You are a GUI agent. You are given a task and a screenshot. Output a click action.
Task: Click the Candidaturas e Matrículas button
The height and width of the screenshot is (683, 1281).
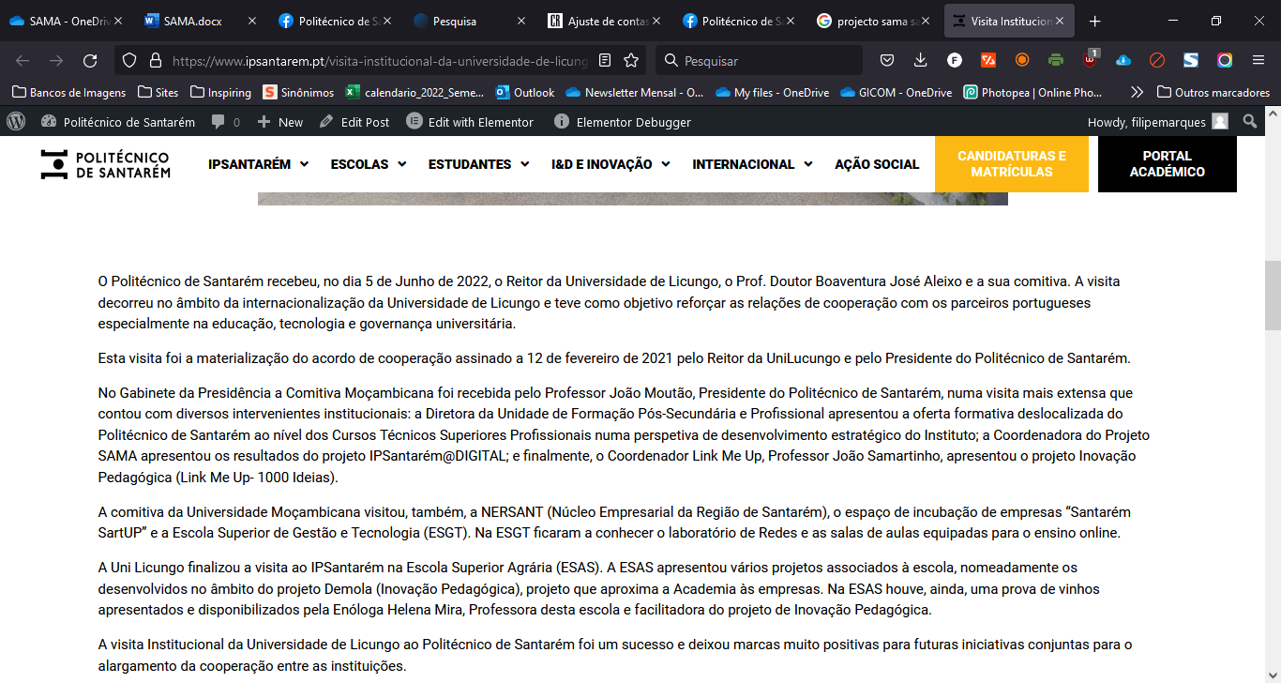1012,164
